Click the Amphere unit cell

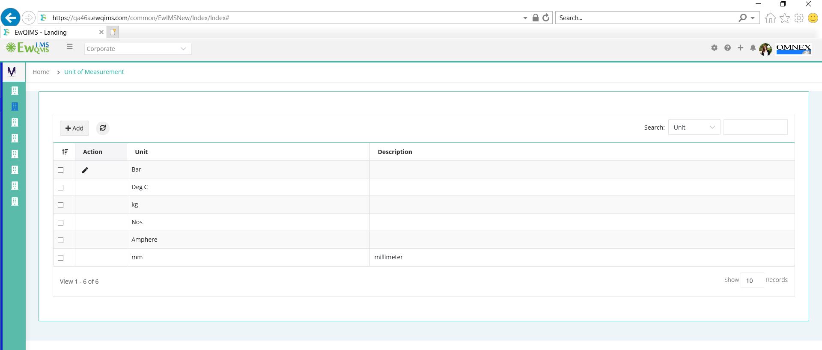tap(248, 240)
